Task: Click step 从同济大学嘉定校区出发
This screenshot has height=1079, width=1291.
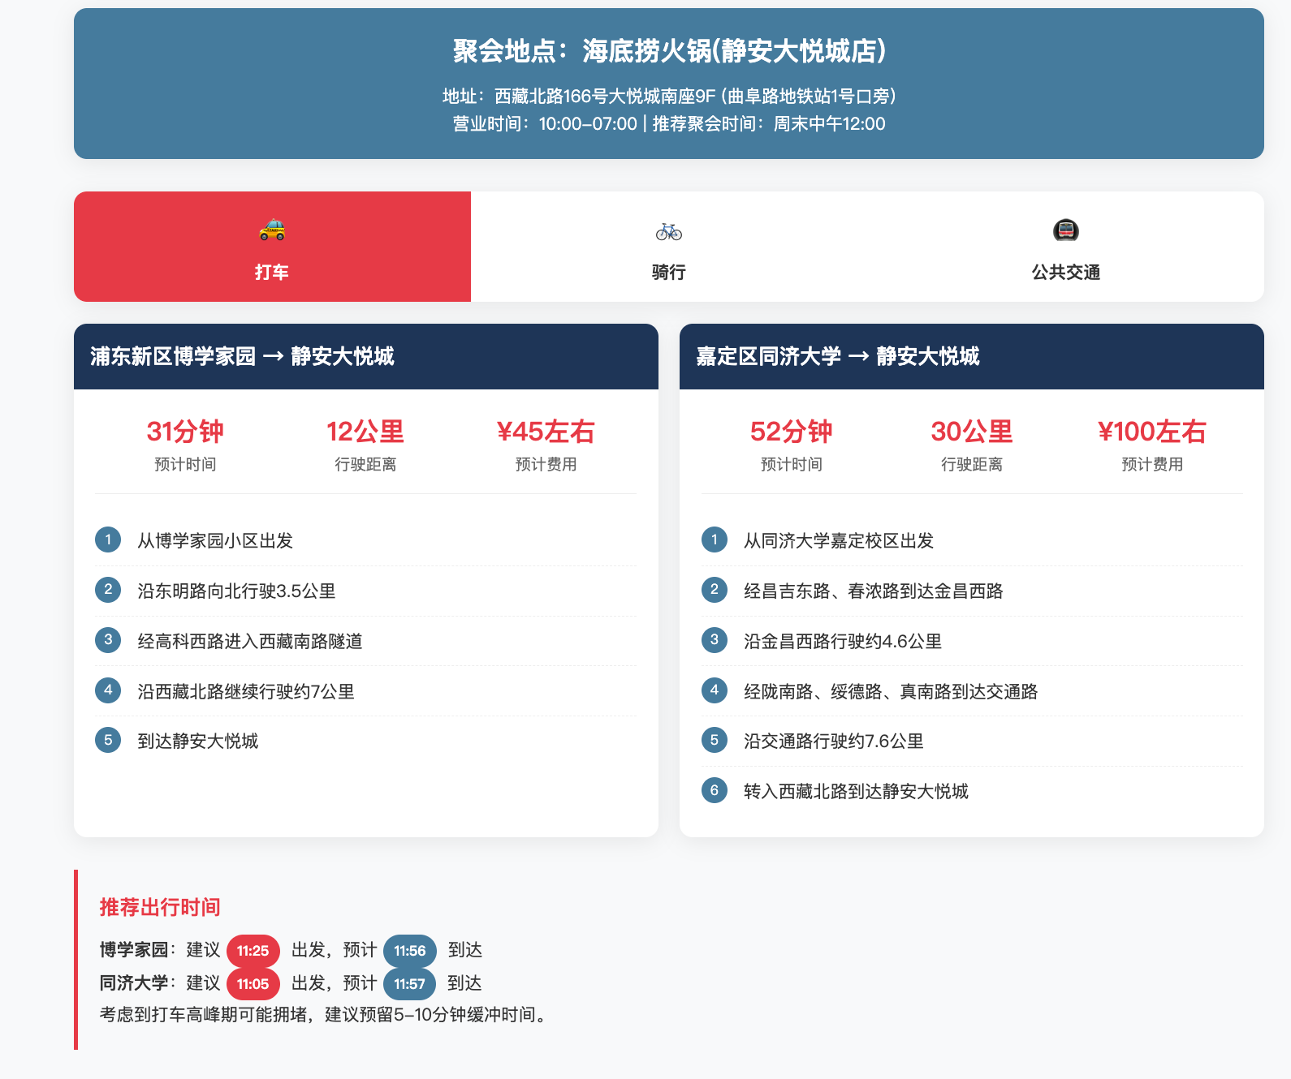Action: tap(972, 540)
